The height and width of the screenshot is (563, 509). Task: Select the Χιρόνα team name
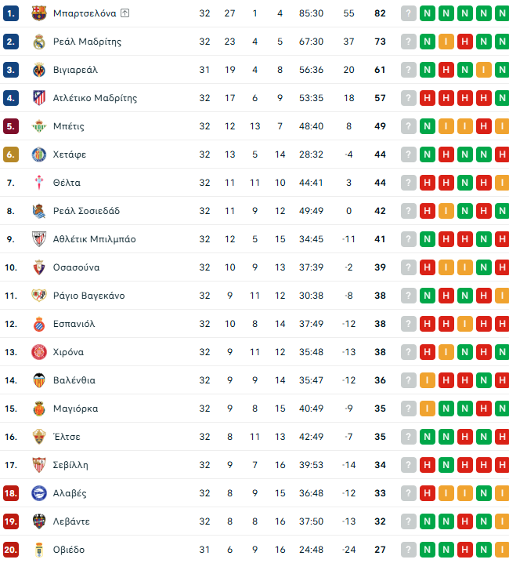point(69,352)
